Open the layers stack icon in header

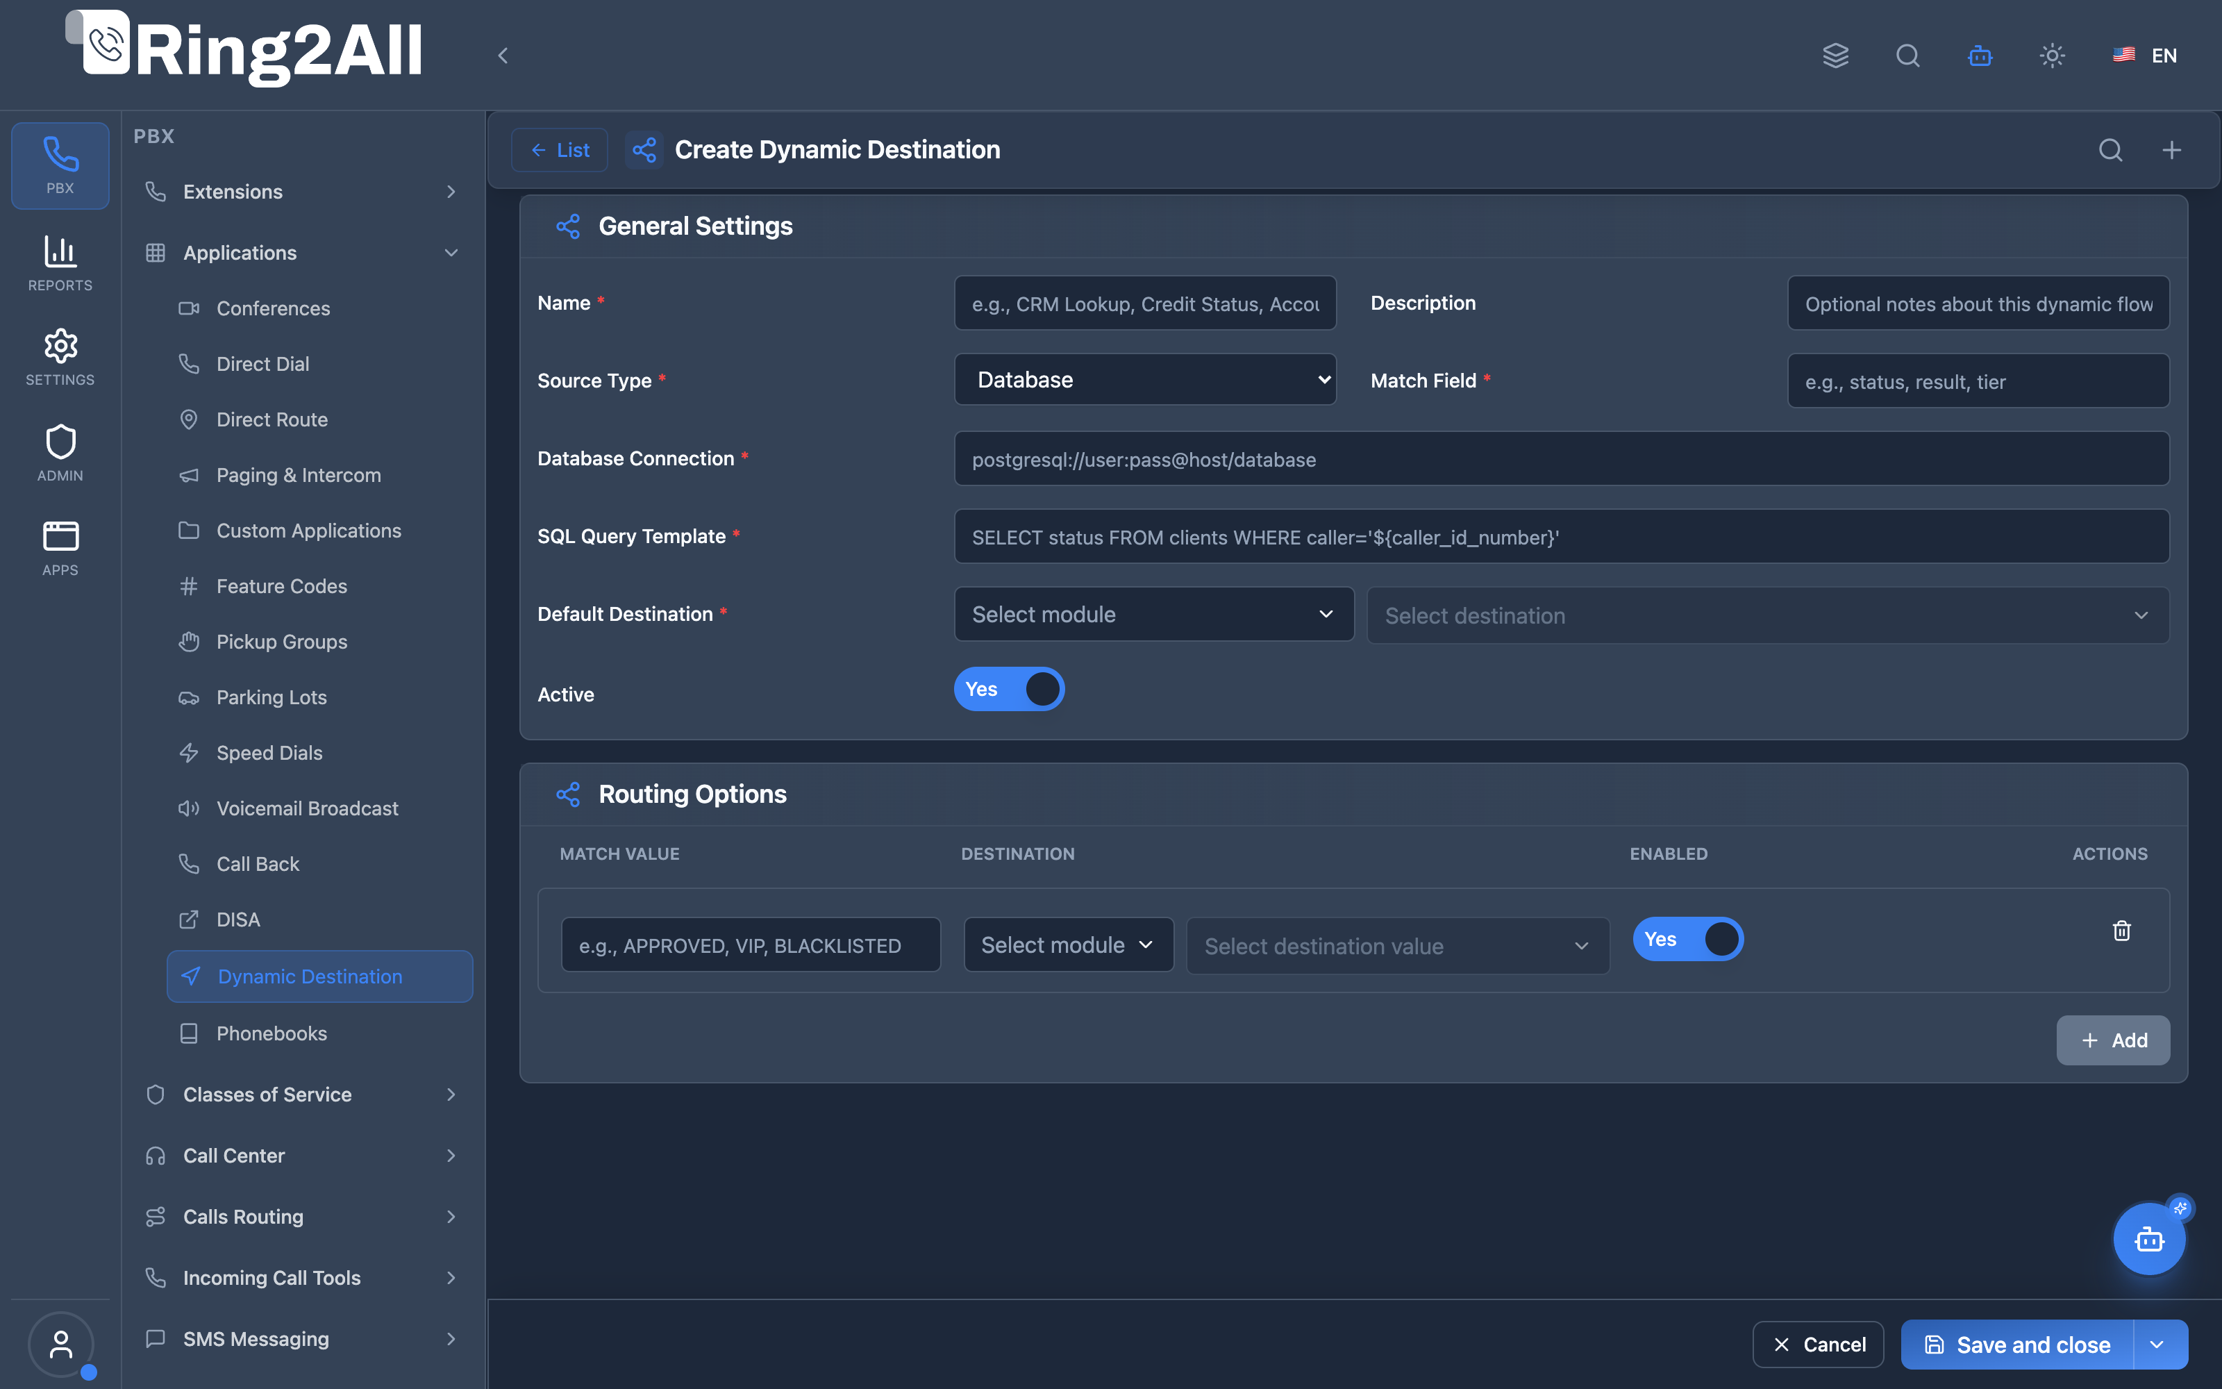click(1835, 55)
